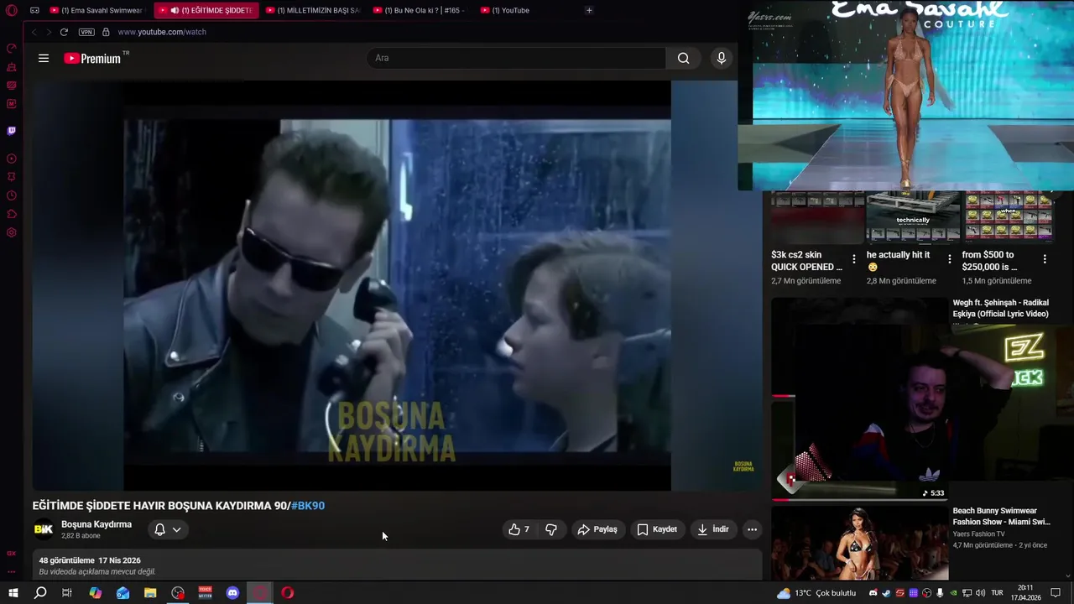Click Beach Bunny Swimwear video thumbnail

860,543
